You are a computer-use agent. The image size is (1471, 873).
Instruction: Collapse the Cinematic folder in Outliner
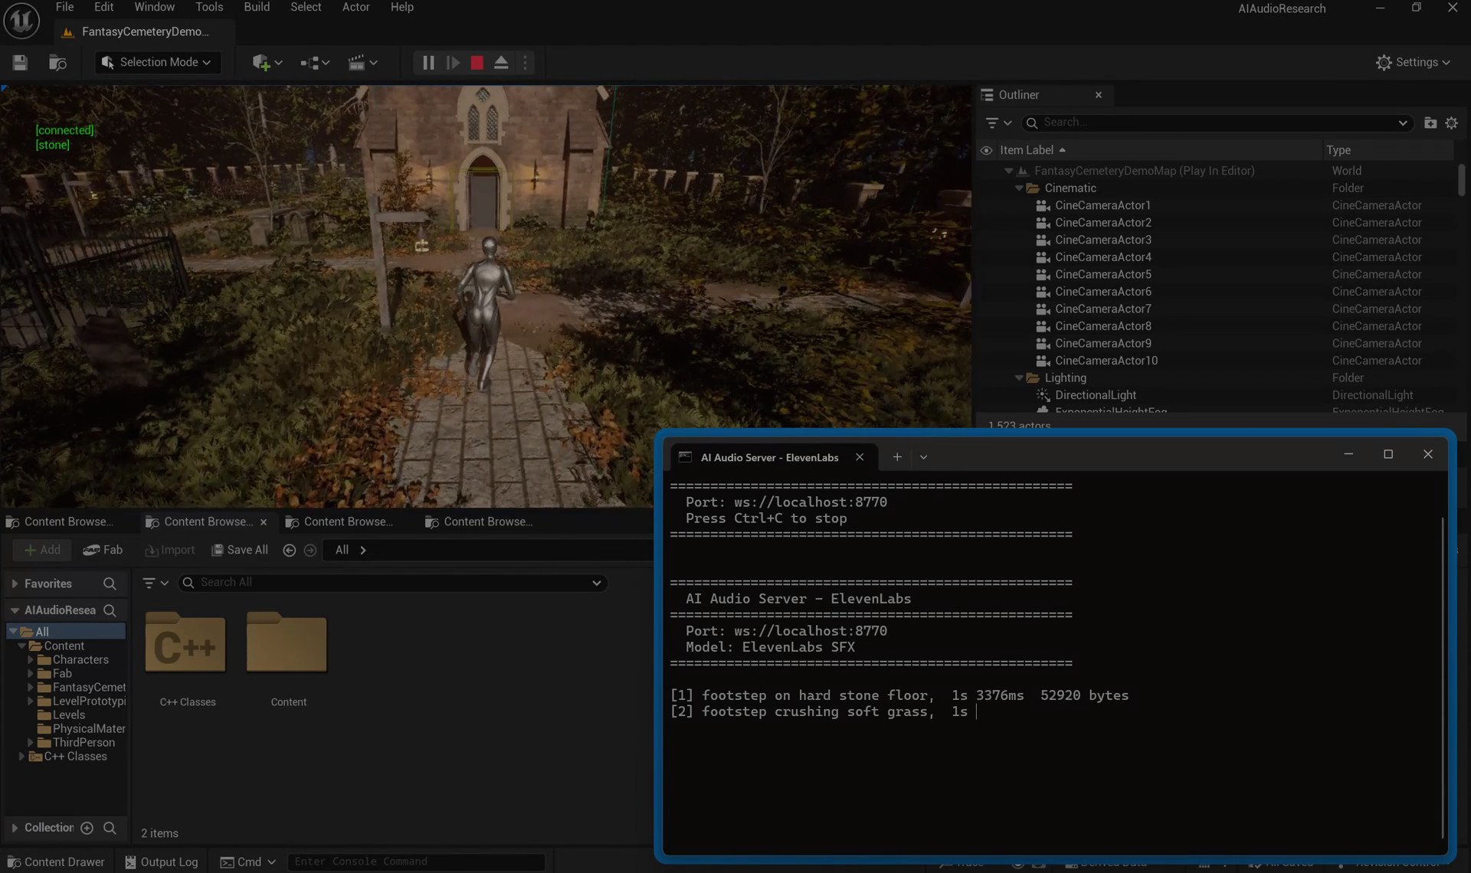click(1019, 188)
